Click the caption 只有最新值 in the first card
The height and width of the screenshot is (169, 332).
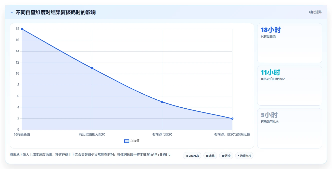pyautogui.click(x=268, y=36)
